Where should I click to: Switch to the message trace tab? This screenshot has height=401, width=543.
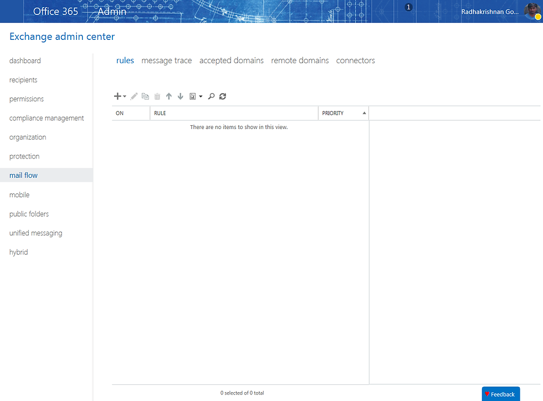coord(167,60)
